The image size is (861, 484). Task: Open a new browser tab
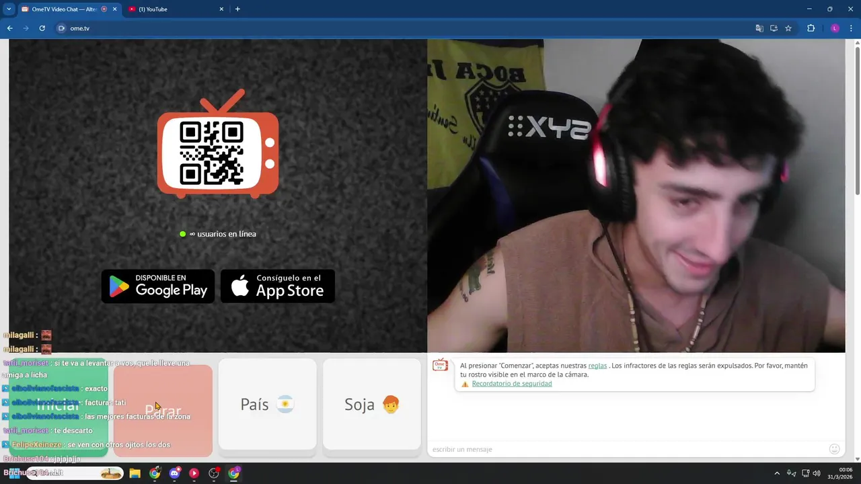(237, 9)
